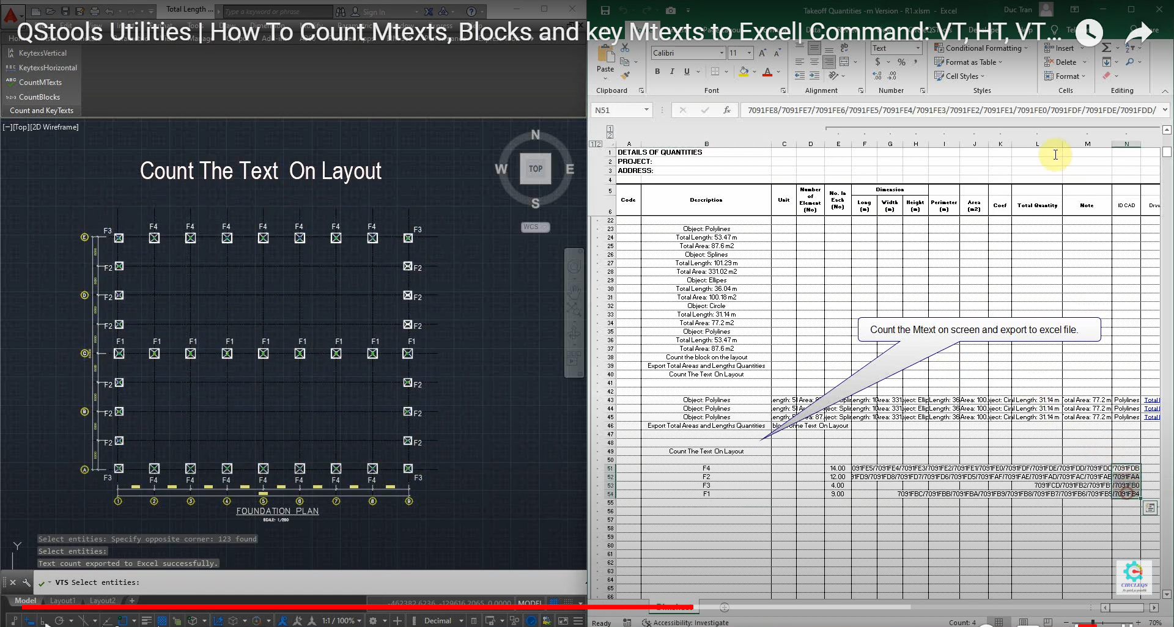The height and width of the screenshot is (627, 1174).
Task: Open the Borders tool in Excel Font group
Action: [715, 71]
